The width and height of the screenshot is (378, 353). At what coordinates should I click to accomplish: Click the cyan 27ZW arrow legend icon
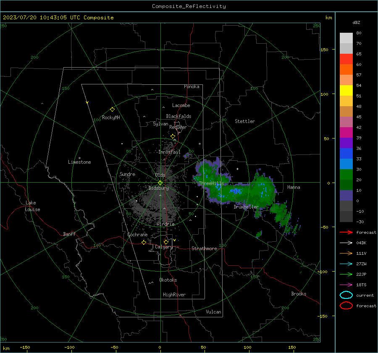pos(346,264)
